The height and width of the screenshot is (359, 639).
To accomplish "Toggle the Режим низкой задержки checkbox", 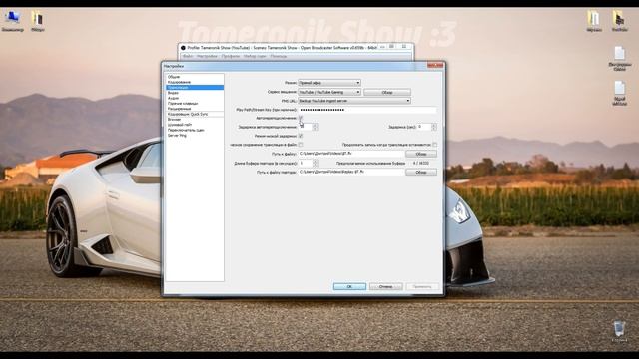I will [x=301, y=136].
